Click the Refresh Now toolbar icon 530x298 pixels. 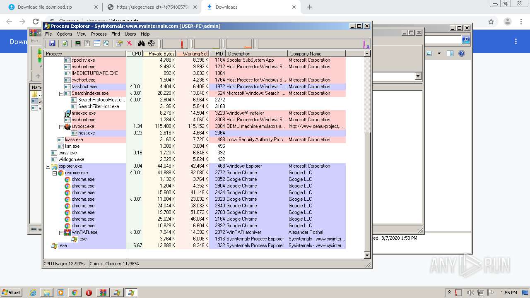[x=65, y=43]
